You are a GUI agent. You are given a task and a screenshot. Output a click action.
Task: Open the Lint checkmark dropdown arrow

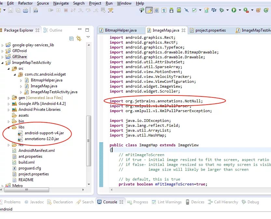[x=200, y=10]
